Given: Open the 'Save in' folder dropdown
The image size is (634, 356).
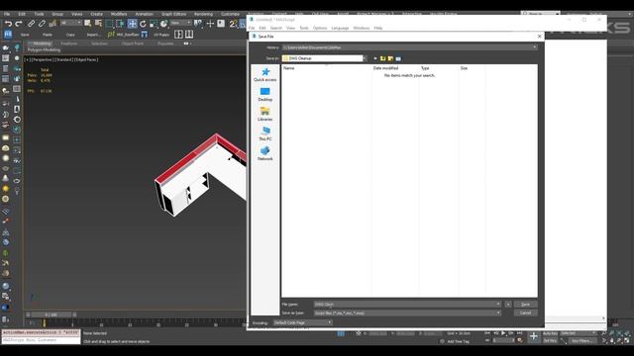Looking at the screenshot, I should click(365, 58).
